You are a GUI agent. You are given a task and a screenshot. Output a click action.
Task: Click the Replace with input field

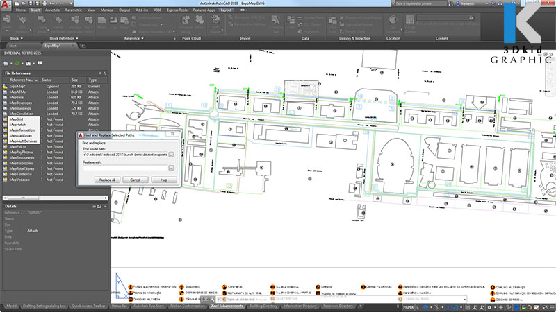click(x=124, y=168)
